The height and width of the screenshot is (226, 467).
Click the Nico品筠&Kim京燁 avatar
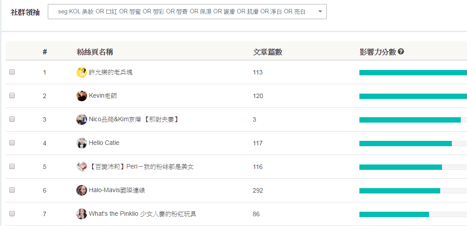coord(81,119)
